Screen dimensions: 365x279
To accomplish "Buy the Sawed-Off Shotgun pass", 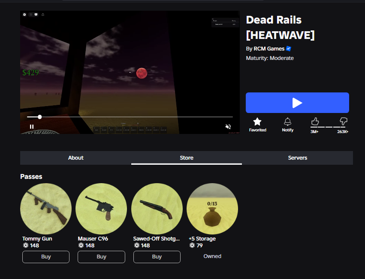I will coord(157,257).
